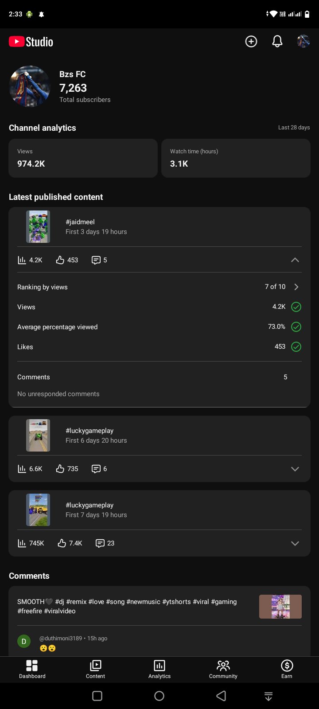Tap thumbs-up icon showing 735
The image size is (319, 709).
(60, 469)
